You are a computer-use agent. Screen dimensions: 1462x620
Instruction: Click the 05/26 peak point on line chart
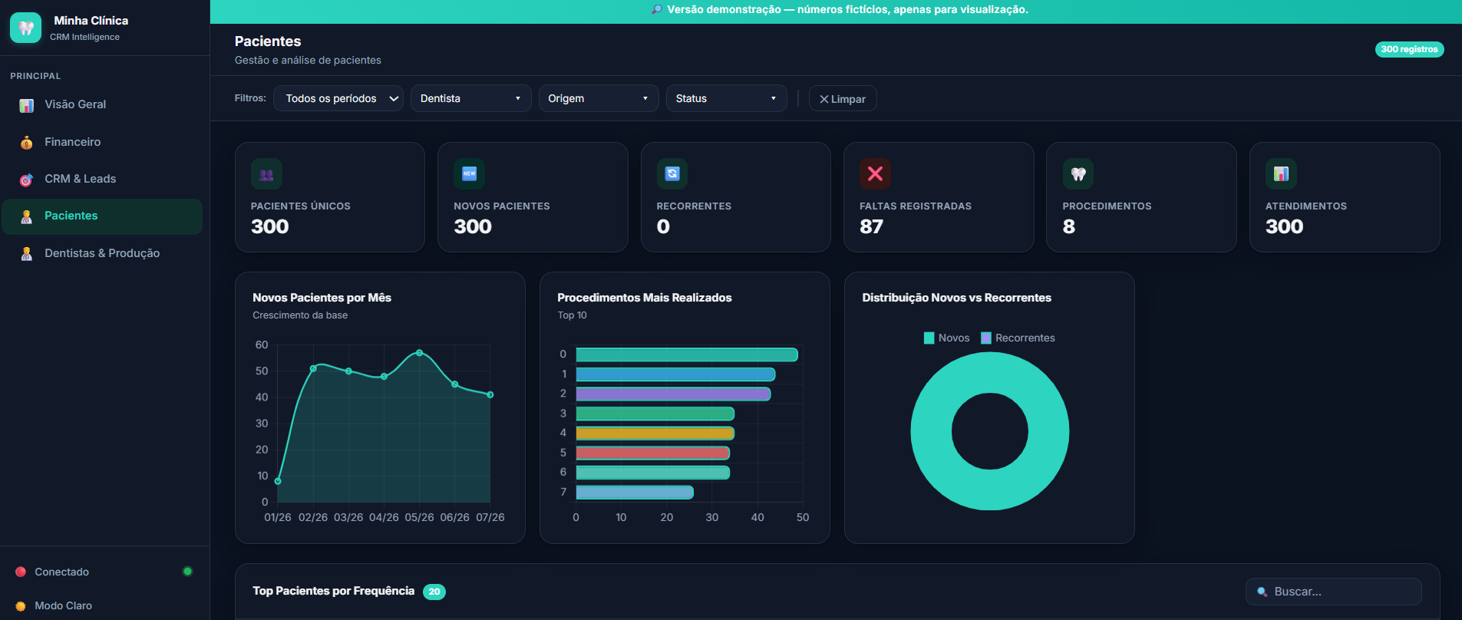point(419,353)
